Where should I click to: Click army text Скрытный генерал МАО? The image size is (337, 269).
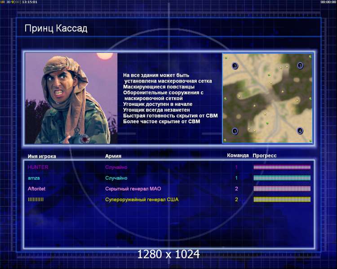133,189
